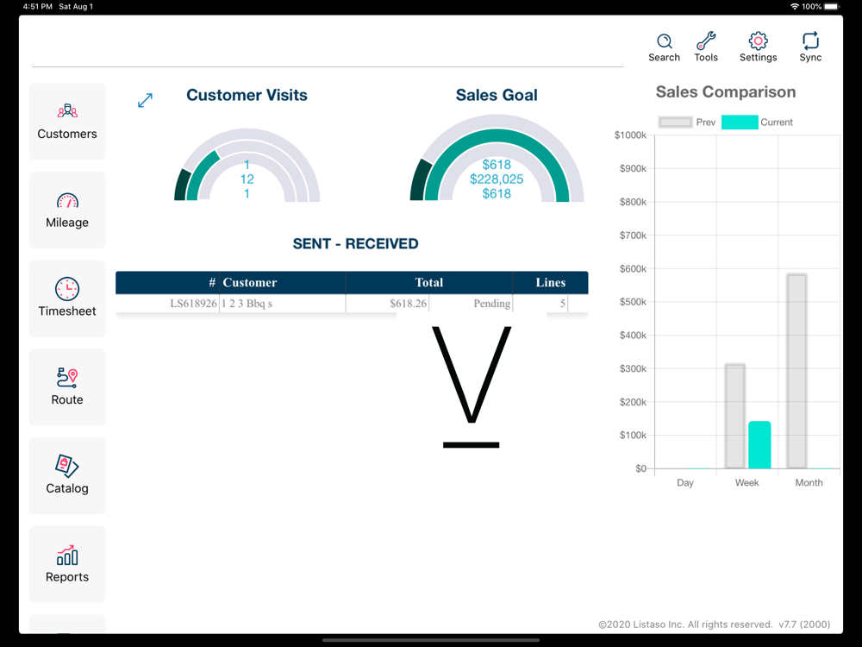The width and height of the screenshot is (862, 647).
Task: Open the Search magnifier icon
Action: click(664, 41)
